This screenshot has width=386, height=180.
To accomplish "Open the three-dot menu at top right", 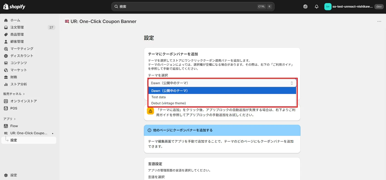I will click(379, 21).
